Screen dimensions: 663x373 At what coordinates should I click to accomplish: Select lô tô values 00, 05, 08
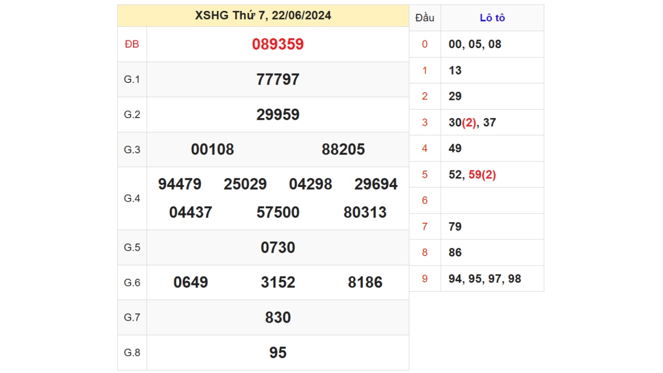click(x=475, y=45)
